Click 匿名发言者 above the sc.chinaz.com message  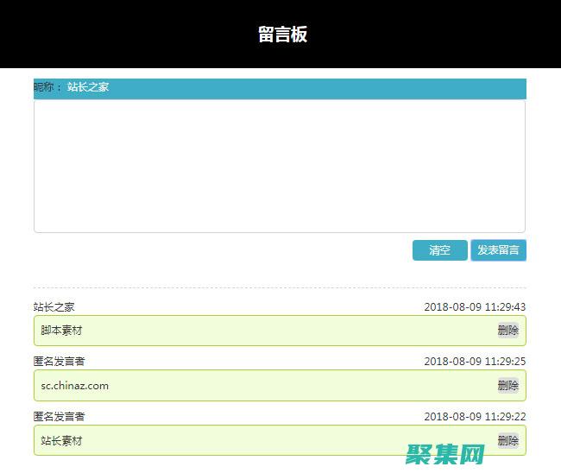point(60,362)
